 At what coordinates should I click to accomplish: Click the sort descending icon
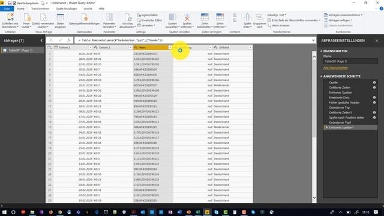click(235, 20)
